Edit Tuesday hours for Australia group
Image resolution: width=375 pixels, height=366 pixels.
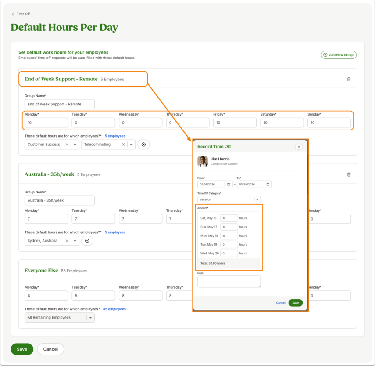(93, 219)
